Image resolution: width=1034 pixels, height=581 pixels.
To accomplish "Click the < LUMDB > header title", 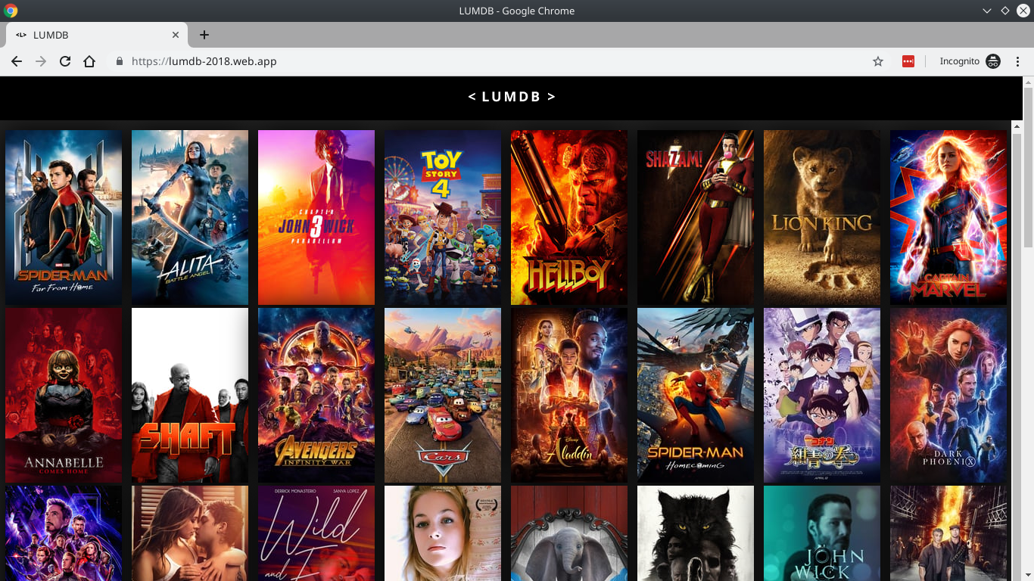I will 512,97.
